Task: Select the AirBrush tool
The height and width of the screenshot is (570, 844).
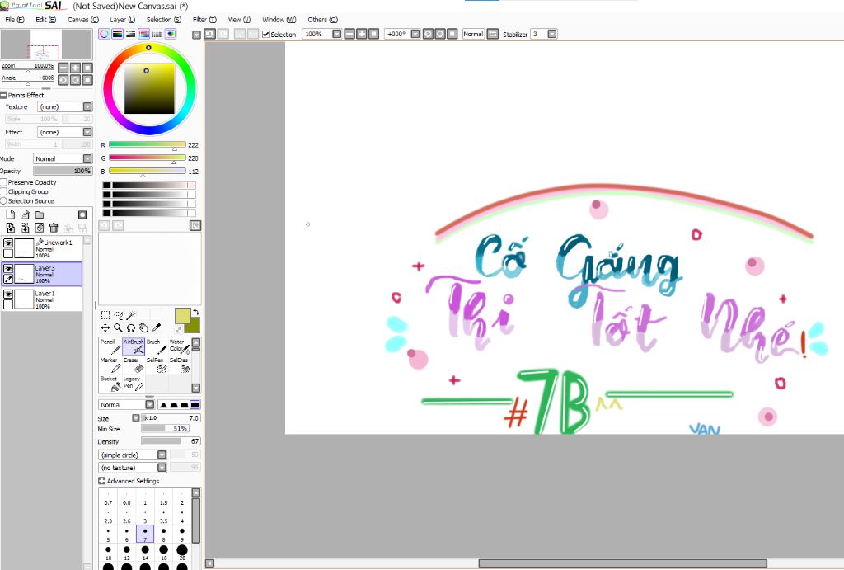Action: click(134, 346)
